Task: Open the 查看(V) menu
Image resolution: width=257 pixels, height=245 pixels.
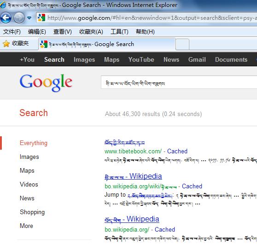Action: [x=63, y=32]
